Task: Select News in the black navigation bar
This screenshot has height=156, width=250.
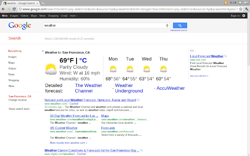Action: pos(42,16)
